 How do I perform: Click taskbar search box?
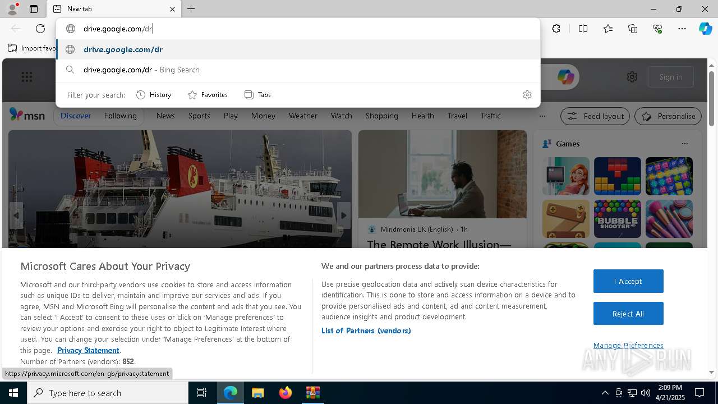108,393
